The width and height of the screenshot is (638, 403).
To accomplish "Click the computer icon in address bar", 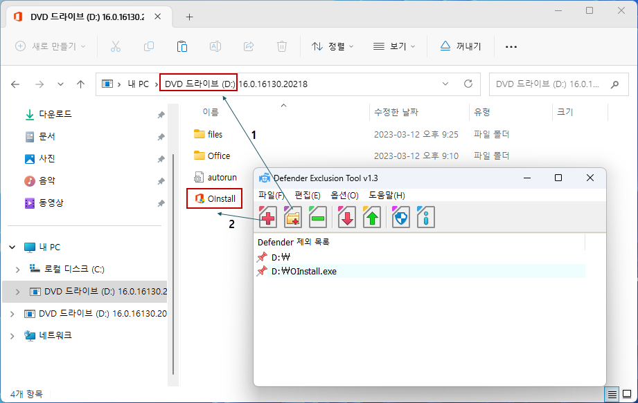I will point(107,84).
